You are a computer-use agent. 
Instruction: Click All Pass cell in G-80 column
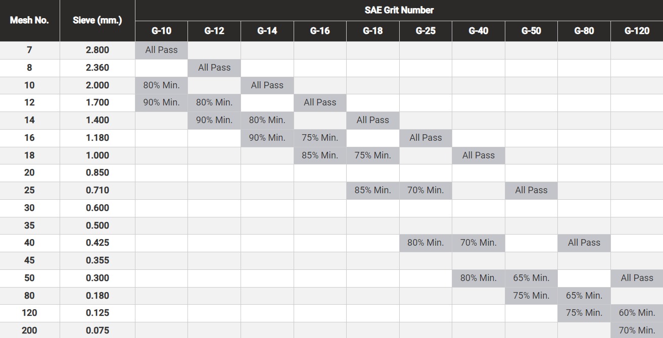pos(584,243)
